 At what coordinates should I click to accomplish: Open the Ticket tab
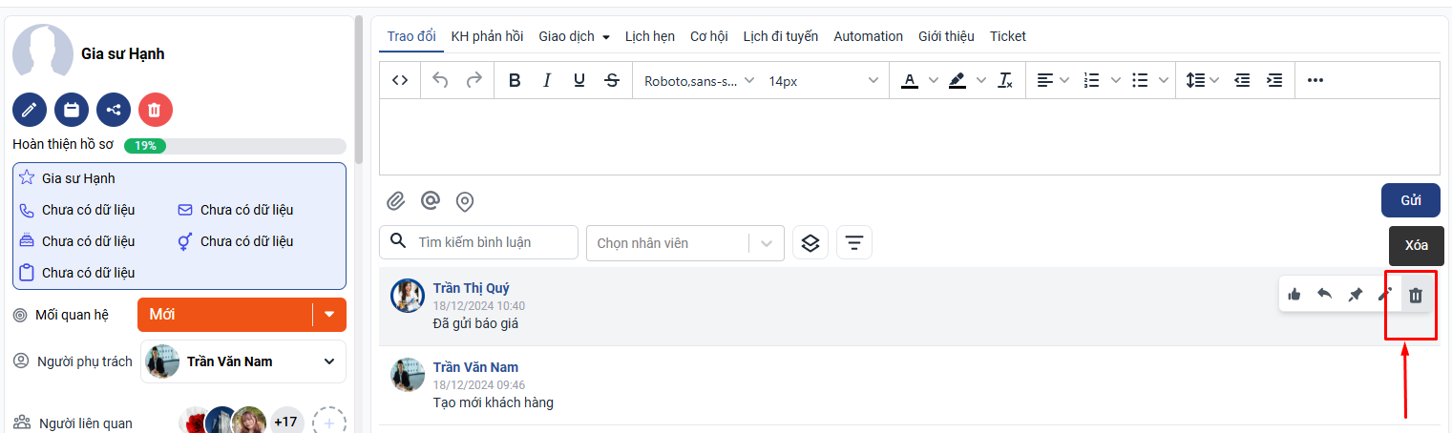pos(1007,36)
